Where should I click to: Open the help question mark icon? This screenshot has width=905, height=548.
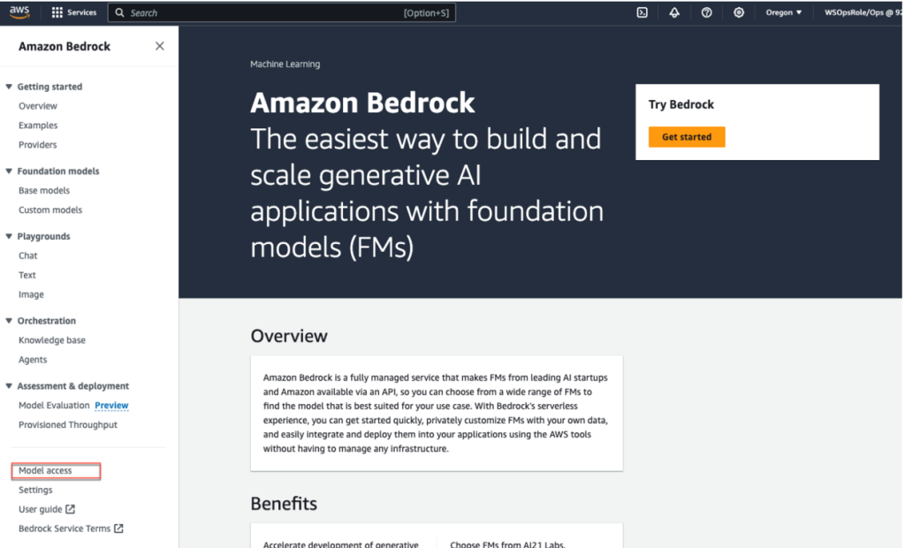705,12
